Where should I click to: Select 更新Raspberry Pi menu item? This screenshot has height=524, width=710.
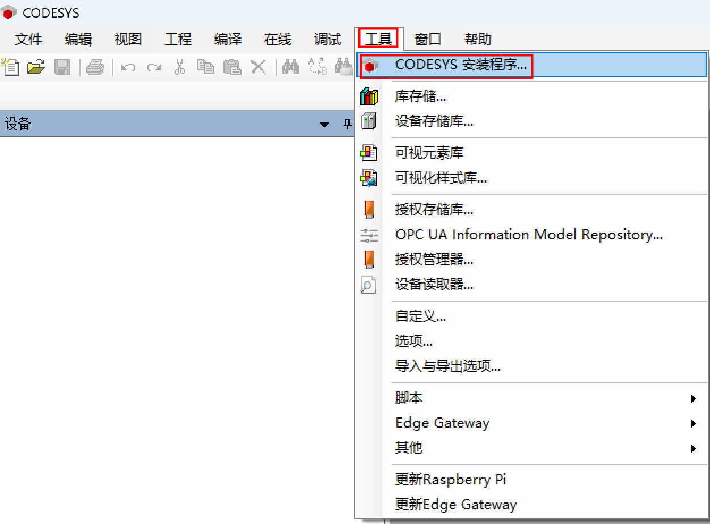(x=450, y=480)
